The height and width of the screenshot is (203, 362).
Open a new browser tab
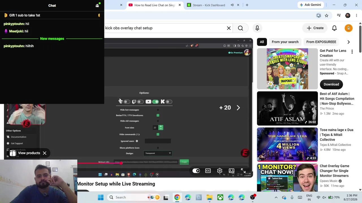click(x=247, y=5)
